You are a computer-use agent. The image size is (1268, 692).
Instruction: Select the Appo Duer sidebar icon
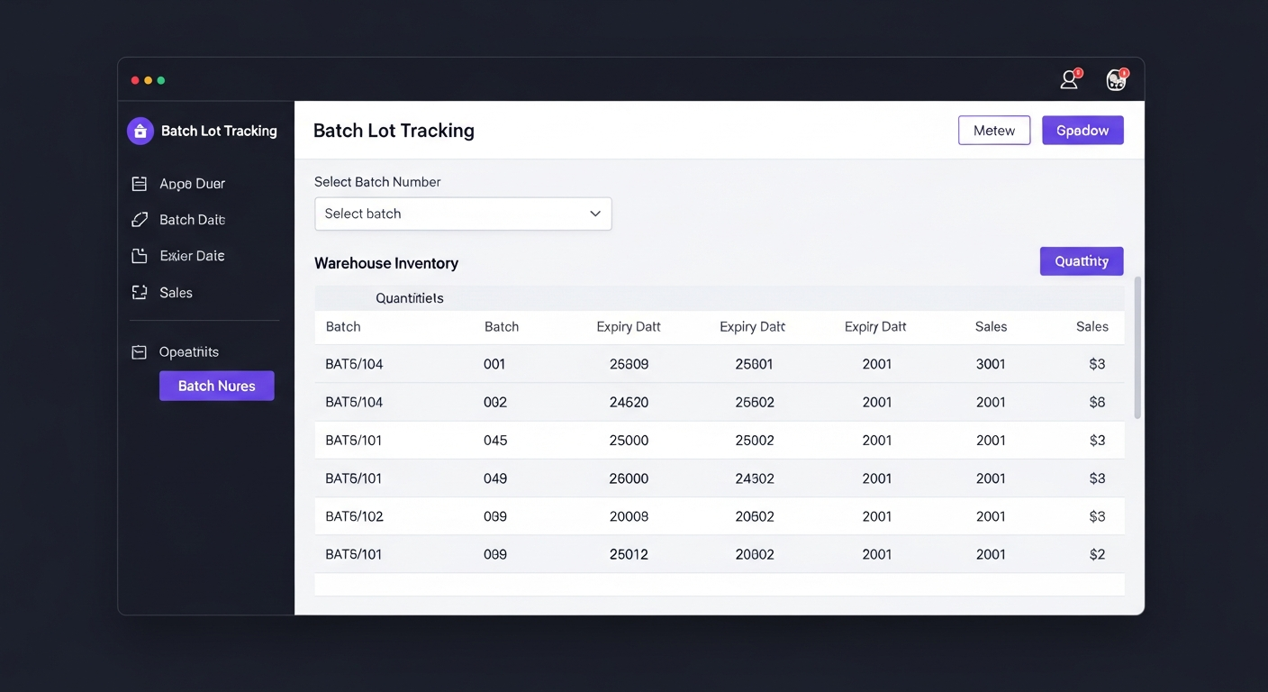[140, 183]
